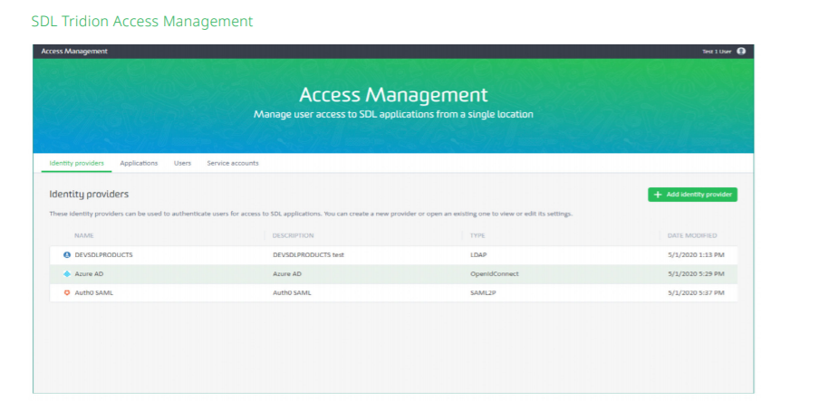Click the LDAP type cell
This screenshot has height=420, width=819.
478,255
